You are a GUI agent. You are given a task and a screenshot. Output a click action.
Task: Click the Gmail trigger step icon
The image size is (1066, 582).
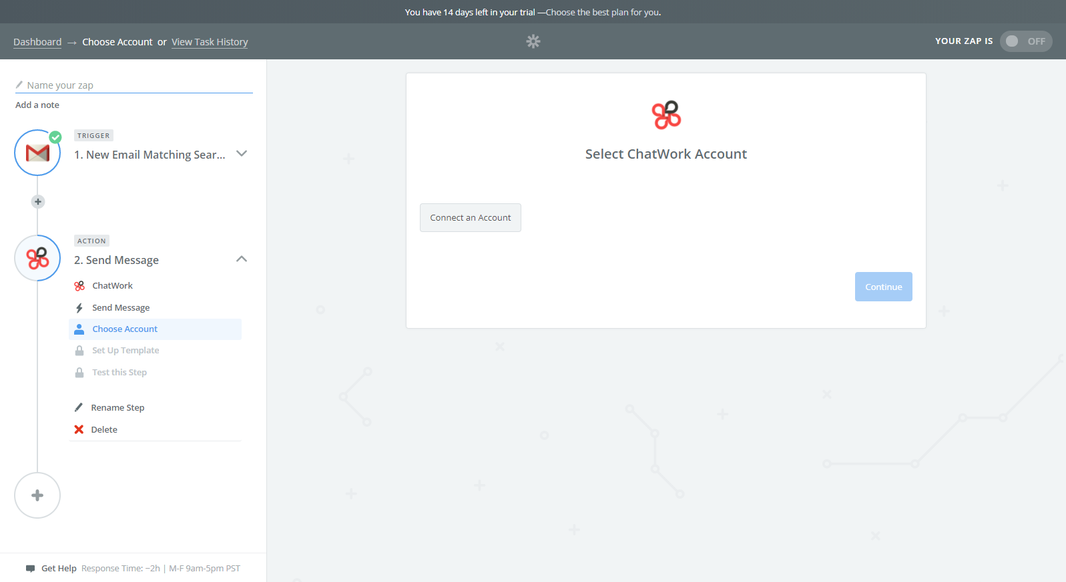coord(37,153)
